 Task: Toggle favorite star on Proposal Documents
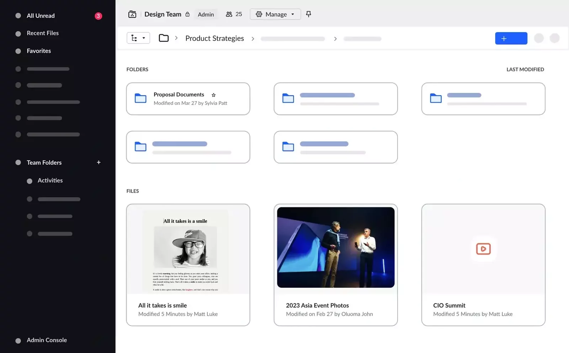tap(214, 95)
